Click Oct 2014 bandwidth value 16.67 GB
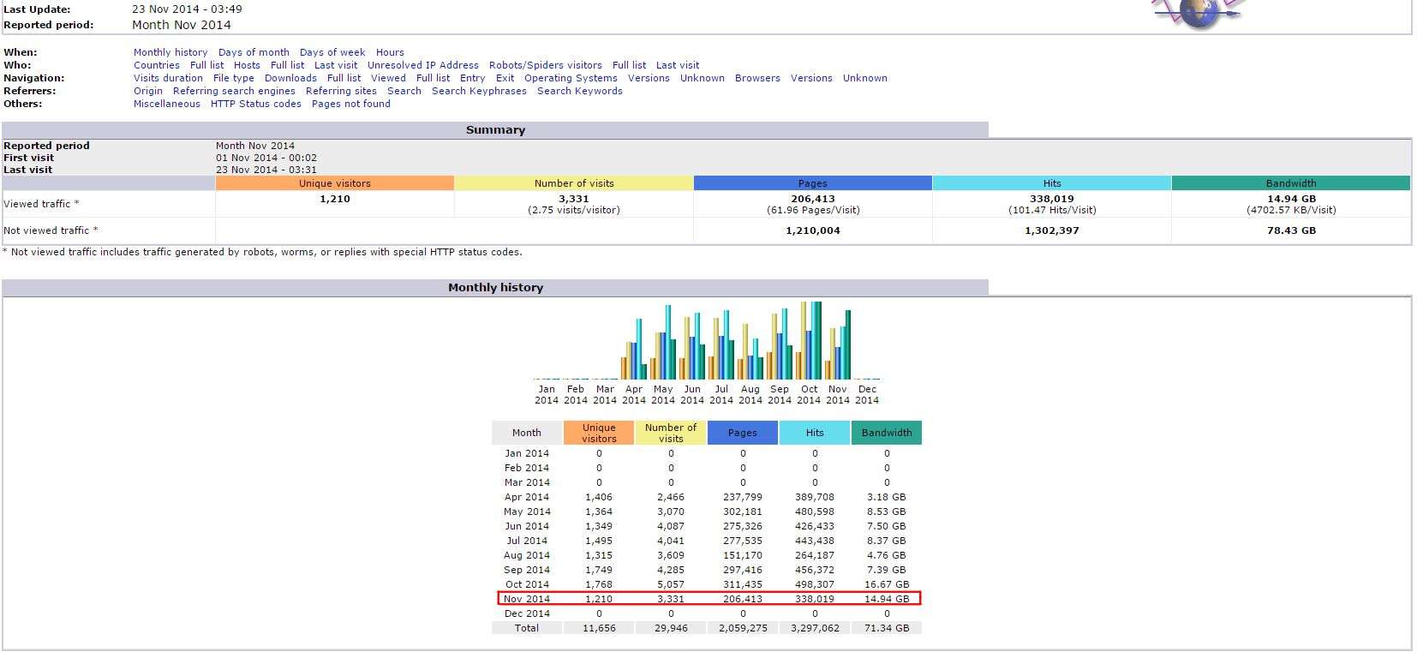Viewport: 1417px width, 658px height. (887, 584)
